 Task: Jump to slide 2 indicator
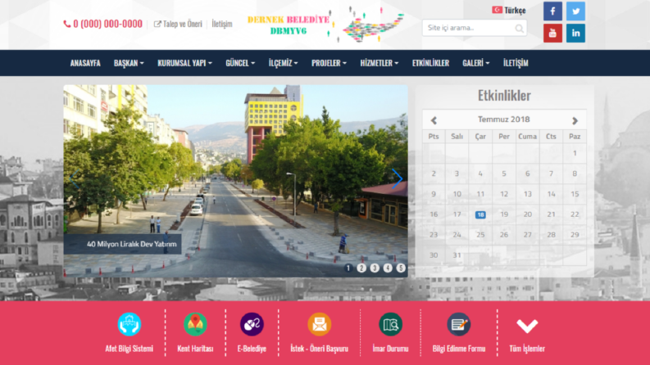(361, 268)
